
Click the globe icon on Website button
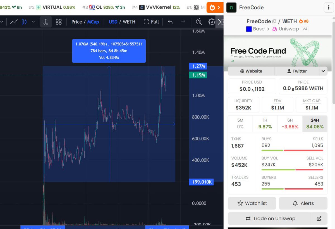coord(242,71)
